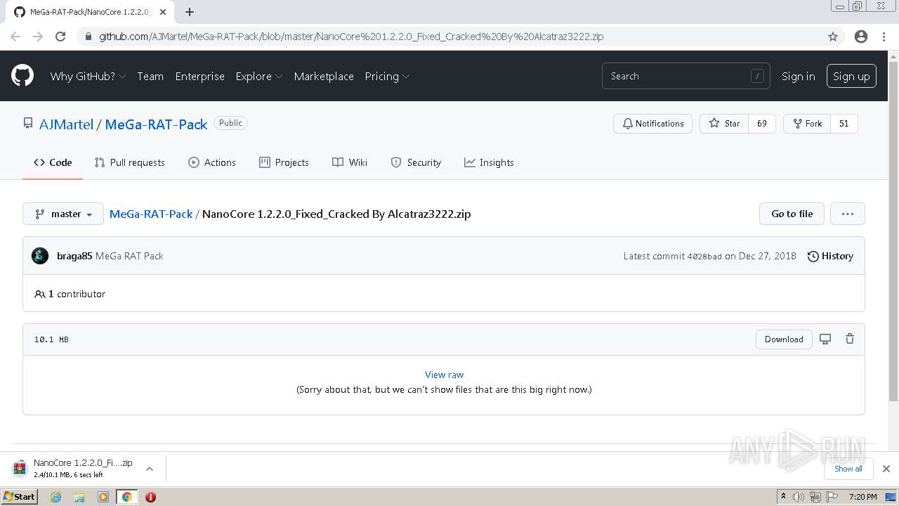The image size is (899, 506).
Task: Open MeGa-RAT-Pack repository title link
Action: point(156,124)
